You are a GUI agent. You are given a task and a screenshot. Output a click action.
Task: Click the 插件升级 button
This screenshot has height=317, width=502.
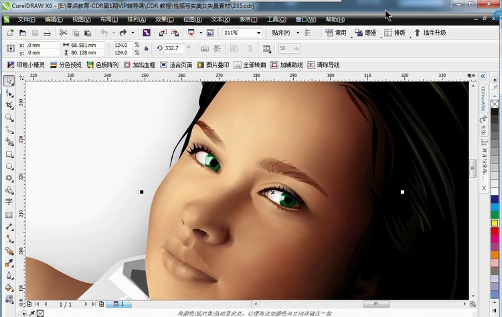point(430,33)
